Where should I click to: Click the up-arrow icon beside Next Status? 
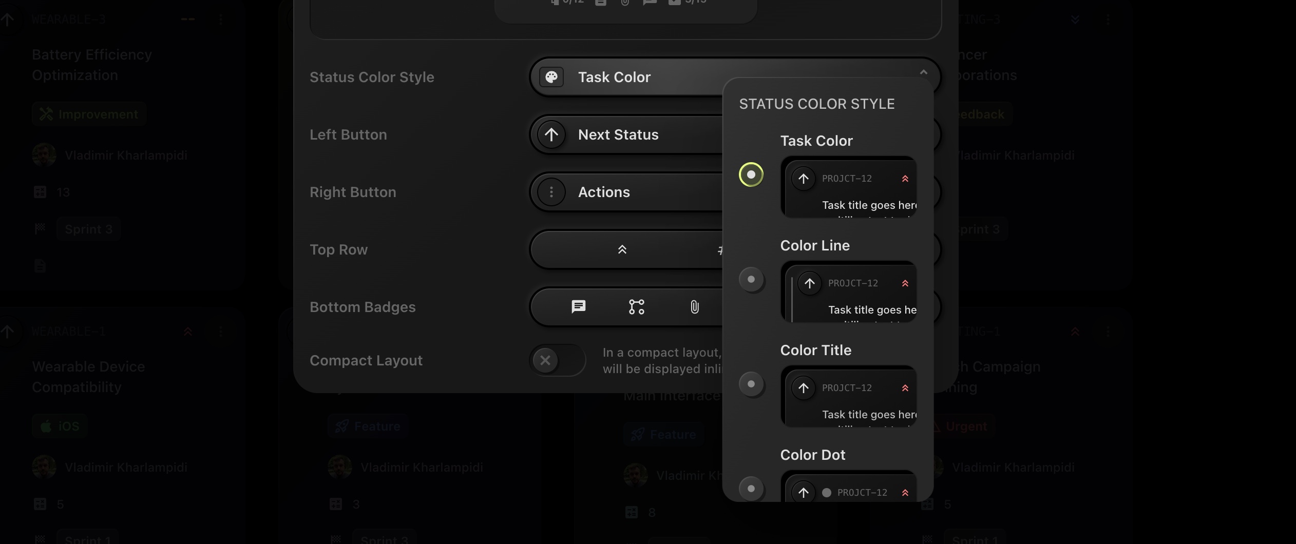point(551,134)
